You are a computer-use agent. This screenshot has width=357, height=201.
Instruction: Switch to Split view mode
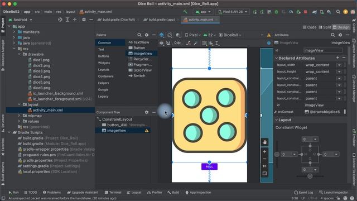325,27
